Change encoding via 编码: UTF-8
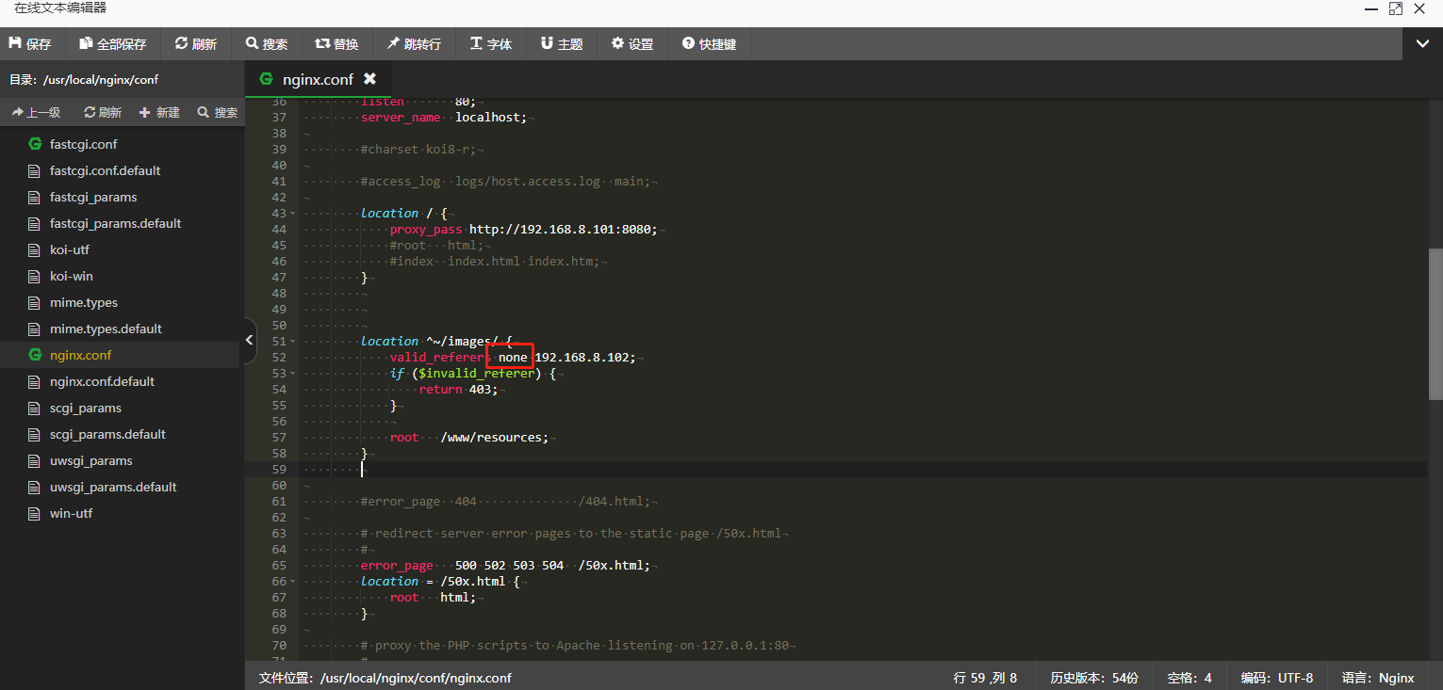The height and width of the screenshot is (690, 1443). click(x=1277, y=678)
